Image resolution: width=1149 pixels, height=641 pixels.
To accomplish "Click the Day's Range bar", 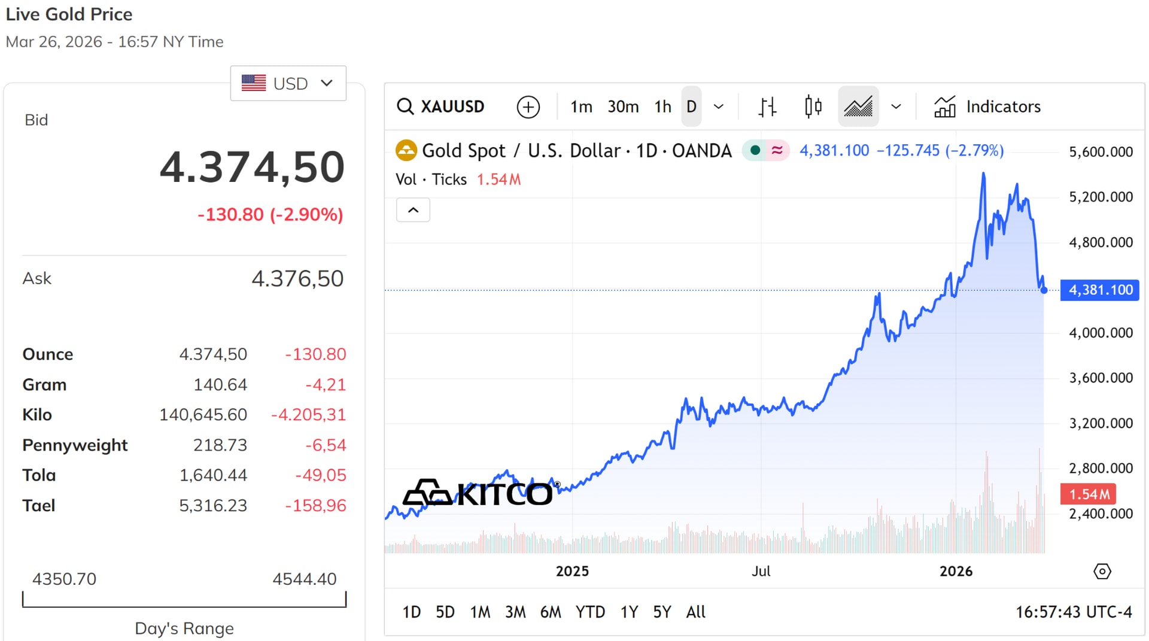I will pyautogui.click(x=184, y=600).
